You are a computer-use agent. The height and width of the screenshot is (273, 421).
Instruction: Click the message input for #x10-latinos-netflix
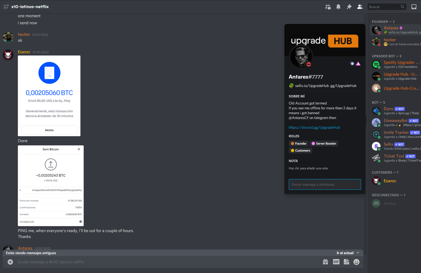click(168, 262)
